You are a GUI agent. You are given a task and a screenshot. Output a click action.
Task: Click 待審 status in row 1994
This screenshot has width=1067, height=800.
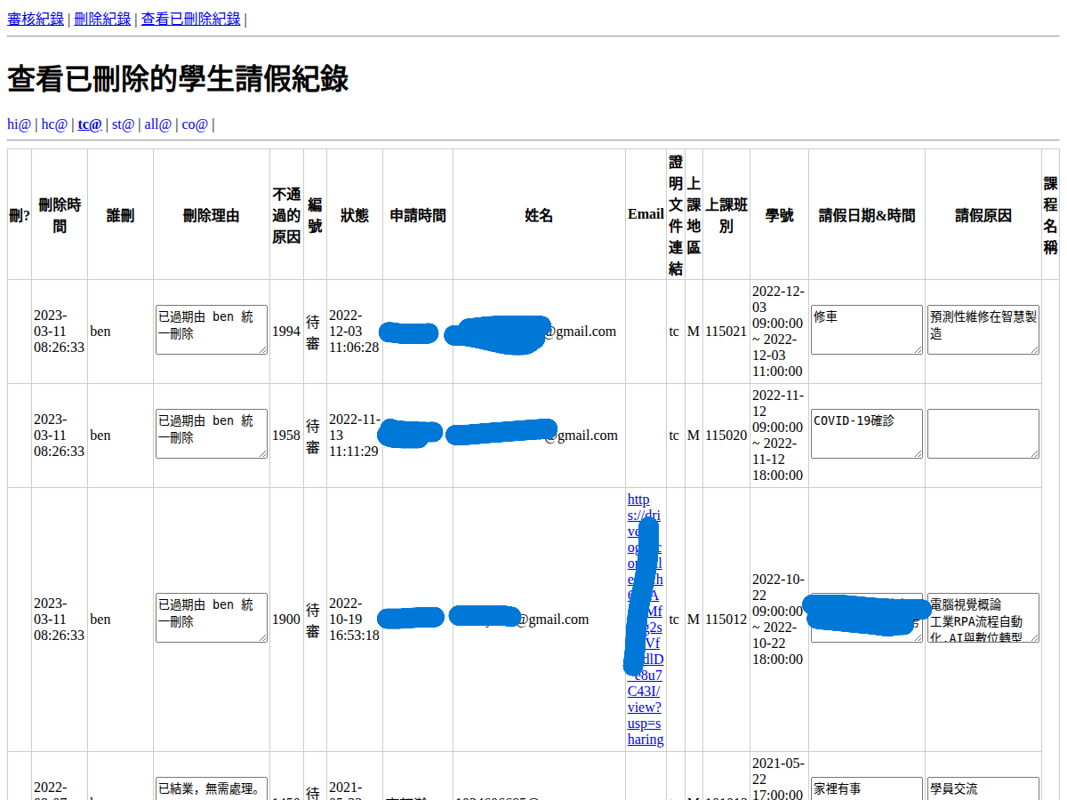pyautogui.click(x=313, y=332)
